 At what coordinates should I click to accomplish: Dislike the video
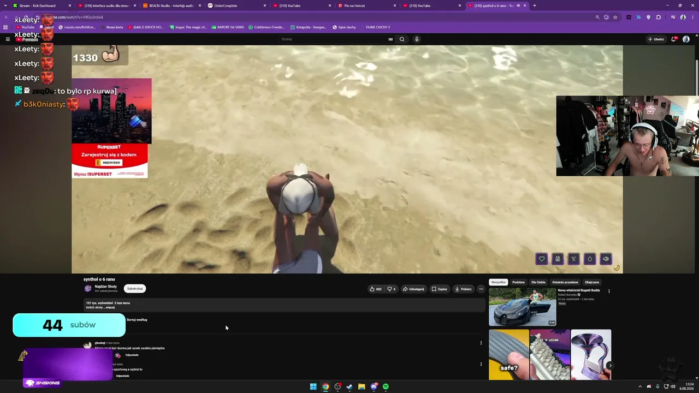[391, 289]
